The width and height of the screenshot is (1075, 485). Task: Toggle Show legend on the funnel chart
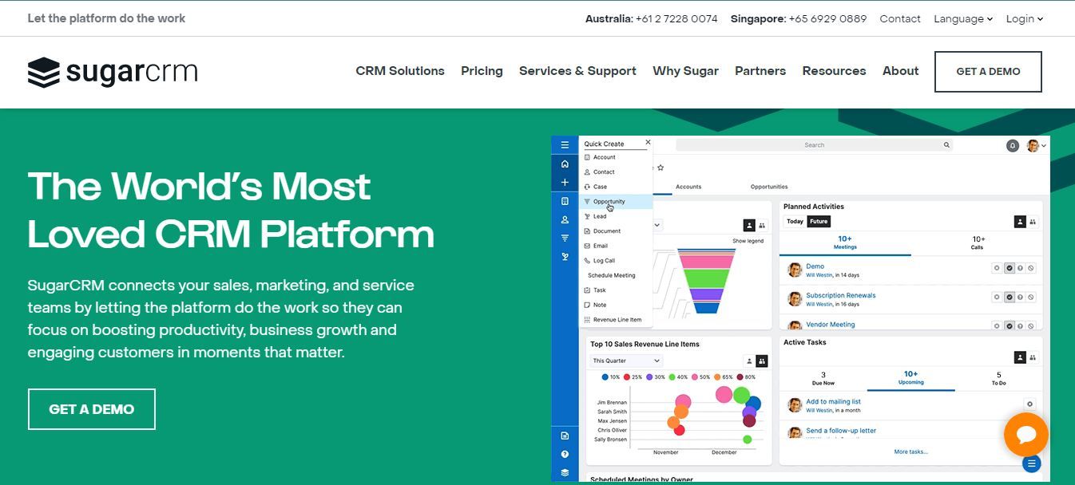point(748,240)
